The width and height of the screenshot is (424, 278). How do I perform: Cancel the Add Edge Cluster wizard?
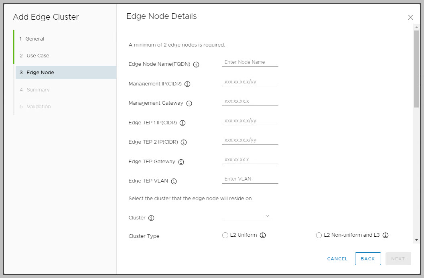tap(337, 259)
